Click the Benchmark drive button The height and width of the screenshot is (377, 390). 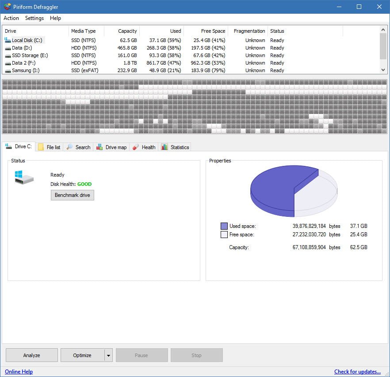(73, 195)
